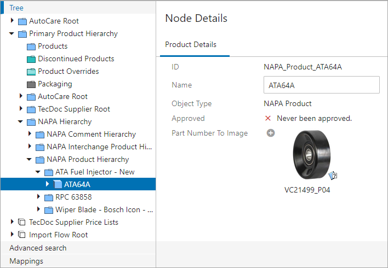The height and width of the screenshot is (268, 388).
Task: Collapse ATA Fuel Injector - New node
Action: tap(38, 172)
